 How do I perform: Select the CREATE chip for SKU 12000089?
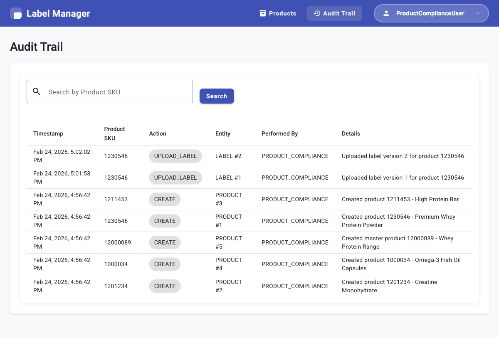165,242
